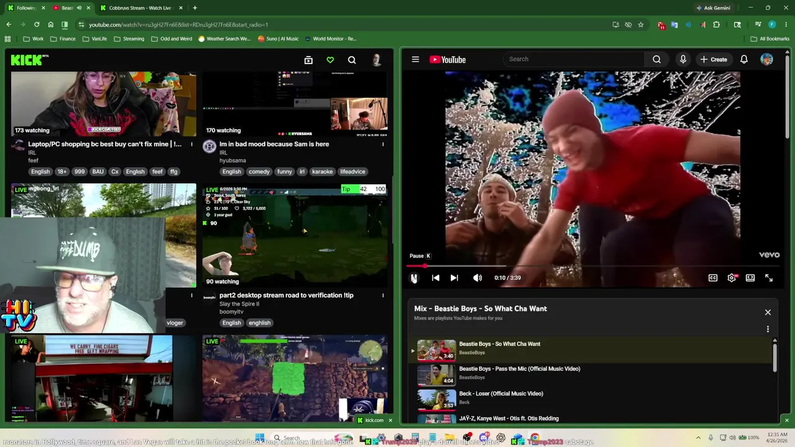
Task: Go back in browser history
Action: 9,24
